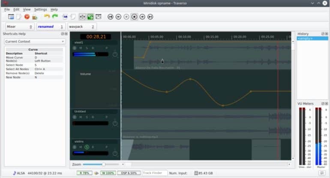Click the Zoom slider handle

[103, 164]
